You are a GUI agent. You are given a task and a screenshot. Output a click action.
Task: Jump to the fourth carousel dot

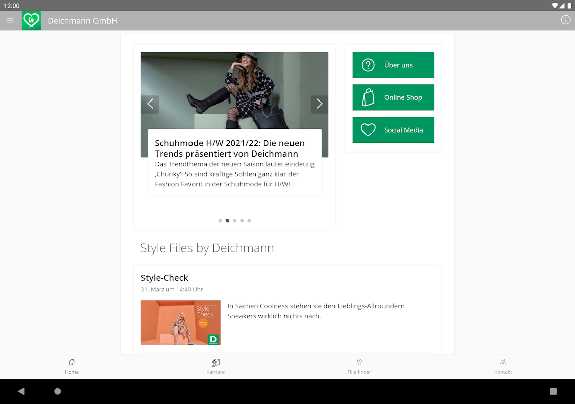pos(242,221)
